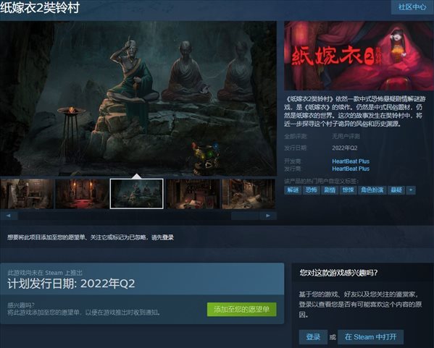The height and width of the screenshot is (348, 434).
Task: Click the 2022年Q2 release date text
Action: (x=345, y=148)
